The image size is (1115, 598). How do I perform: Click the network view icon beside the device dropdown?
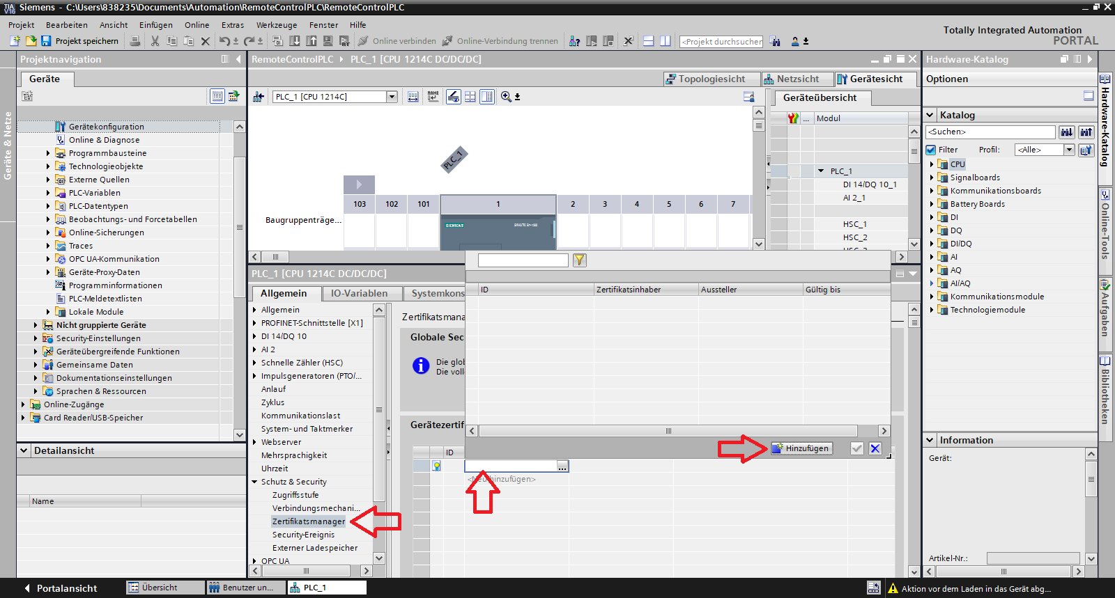point(258,97)
